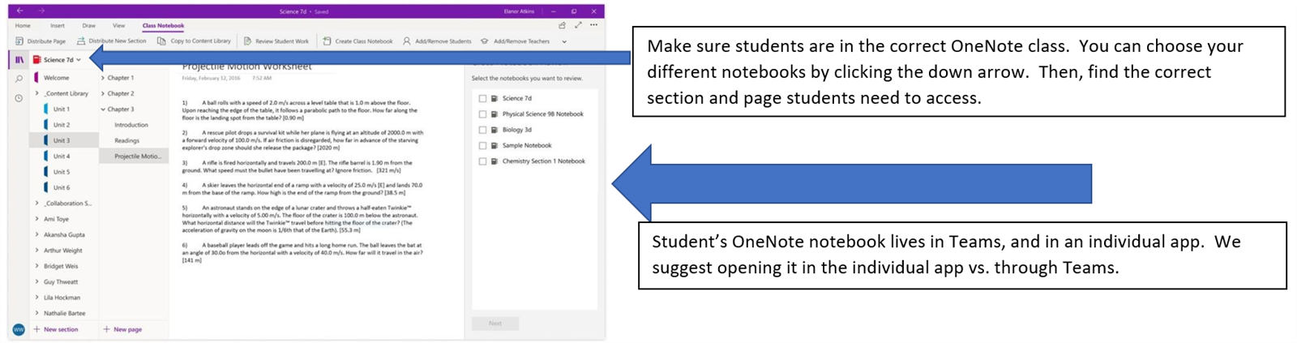The height and width of the screenshot is (343, 1297).
Task: Open Add/Remove Students
Action: click(437, 41)
